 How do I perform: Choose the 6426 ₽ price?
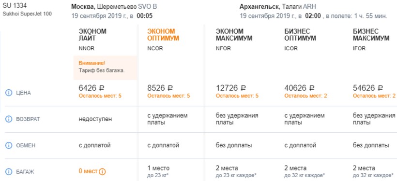coord(92,88)
